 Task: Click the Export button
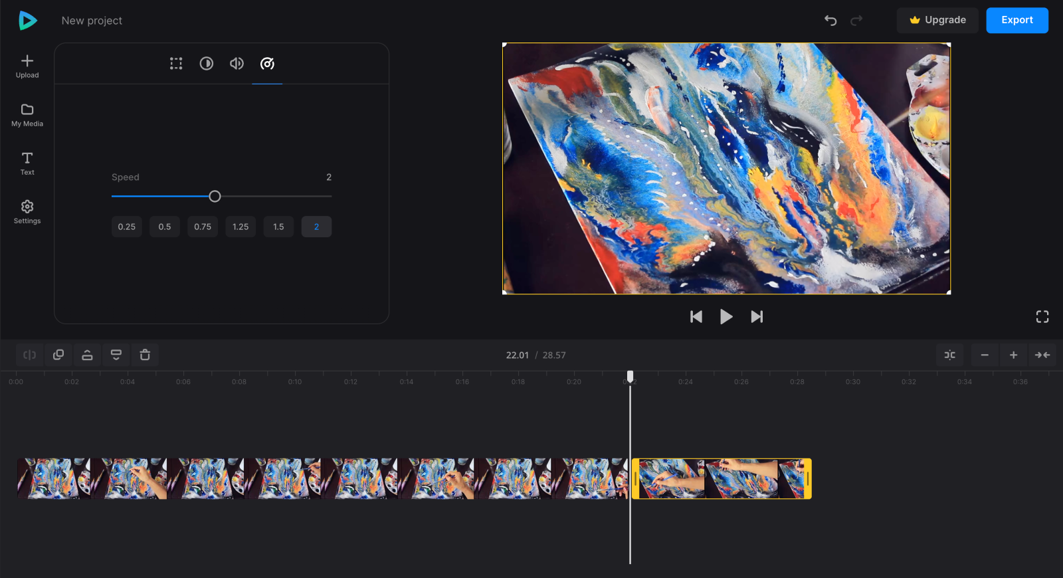click(x=1017, y=20)
